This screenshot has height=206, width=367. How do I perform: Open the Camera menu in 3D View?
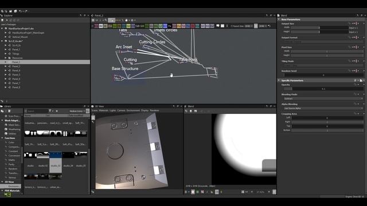121,110
